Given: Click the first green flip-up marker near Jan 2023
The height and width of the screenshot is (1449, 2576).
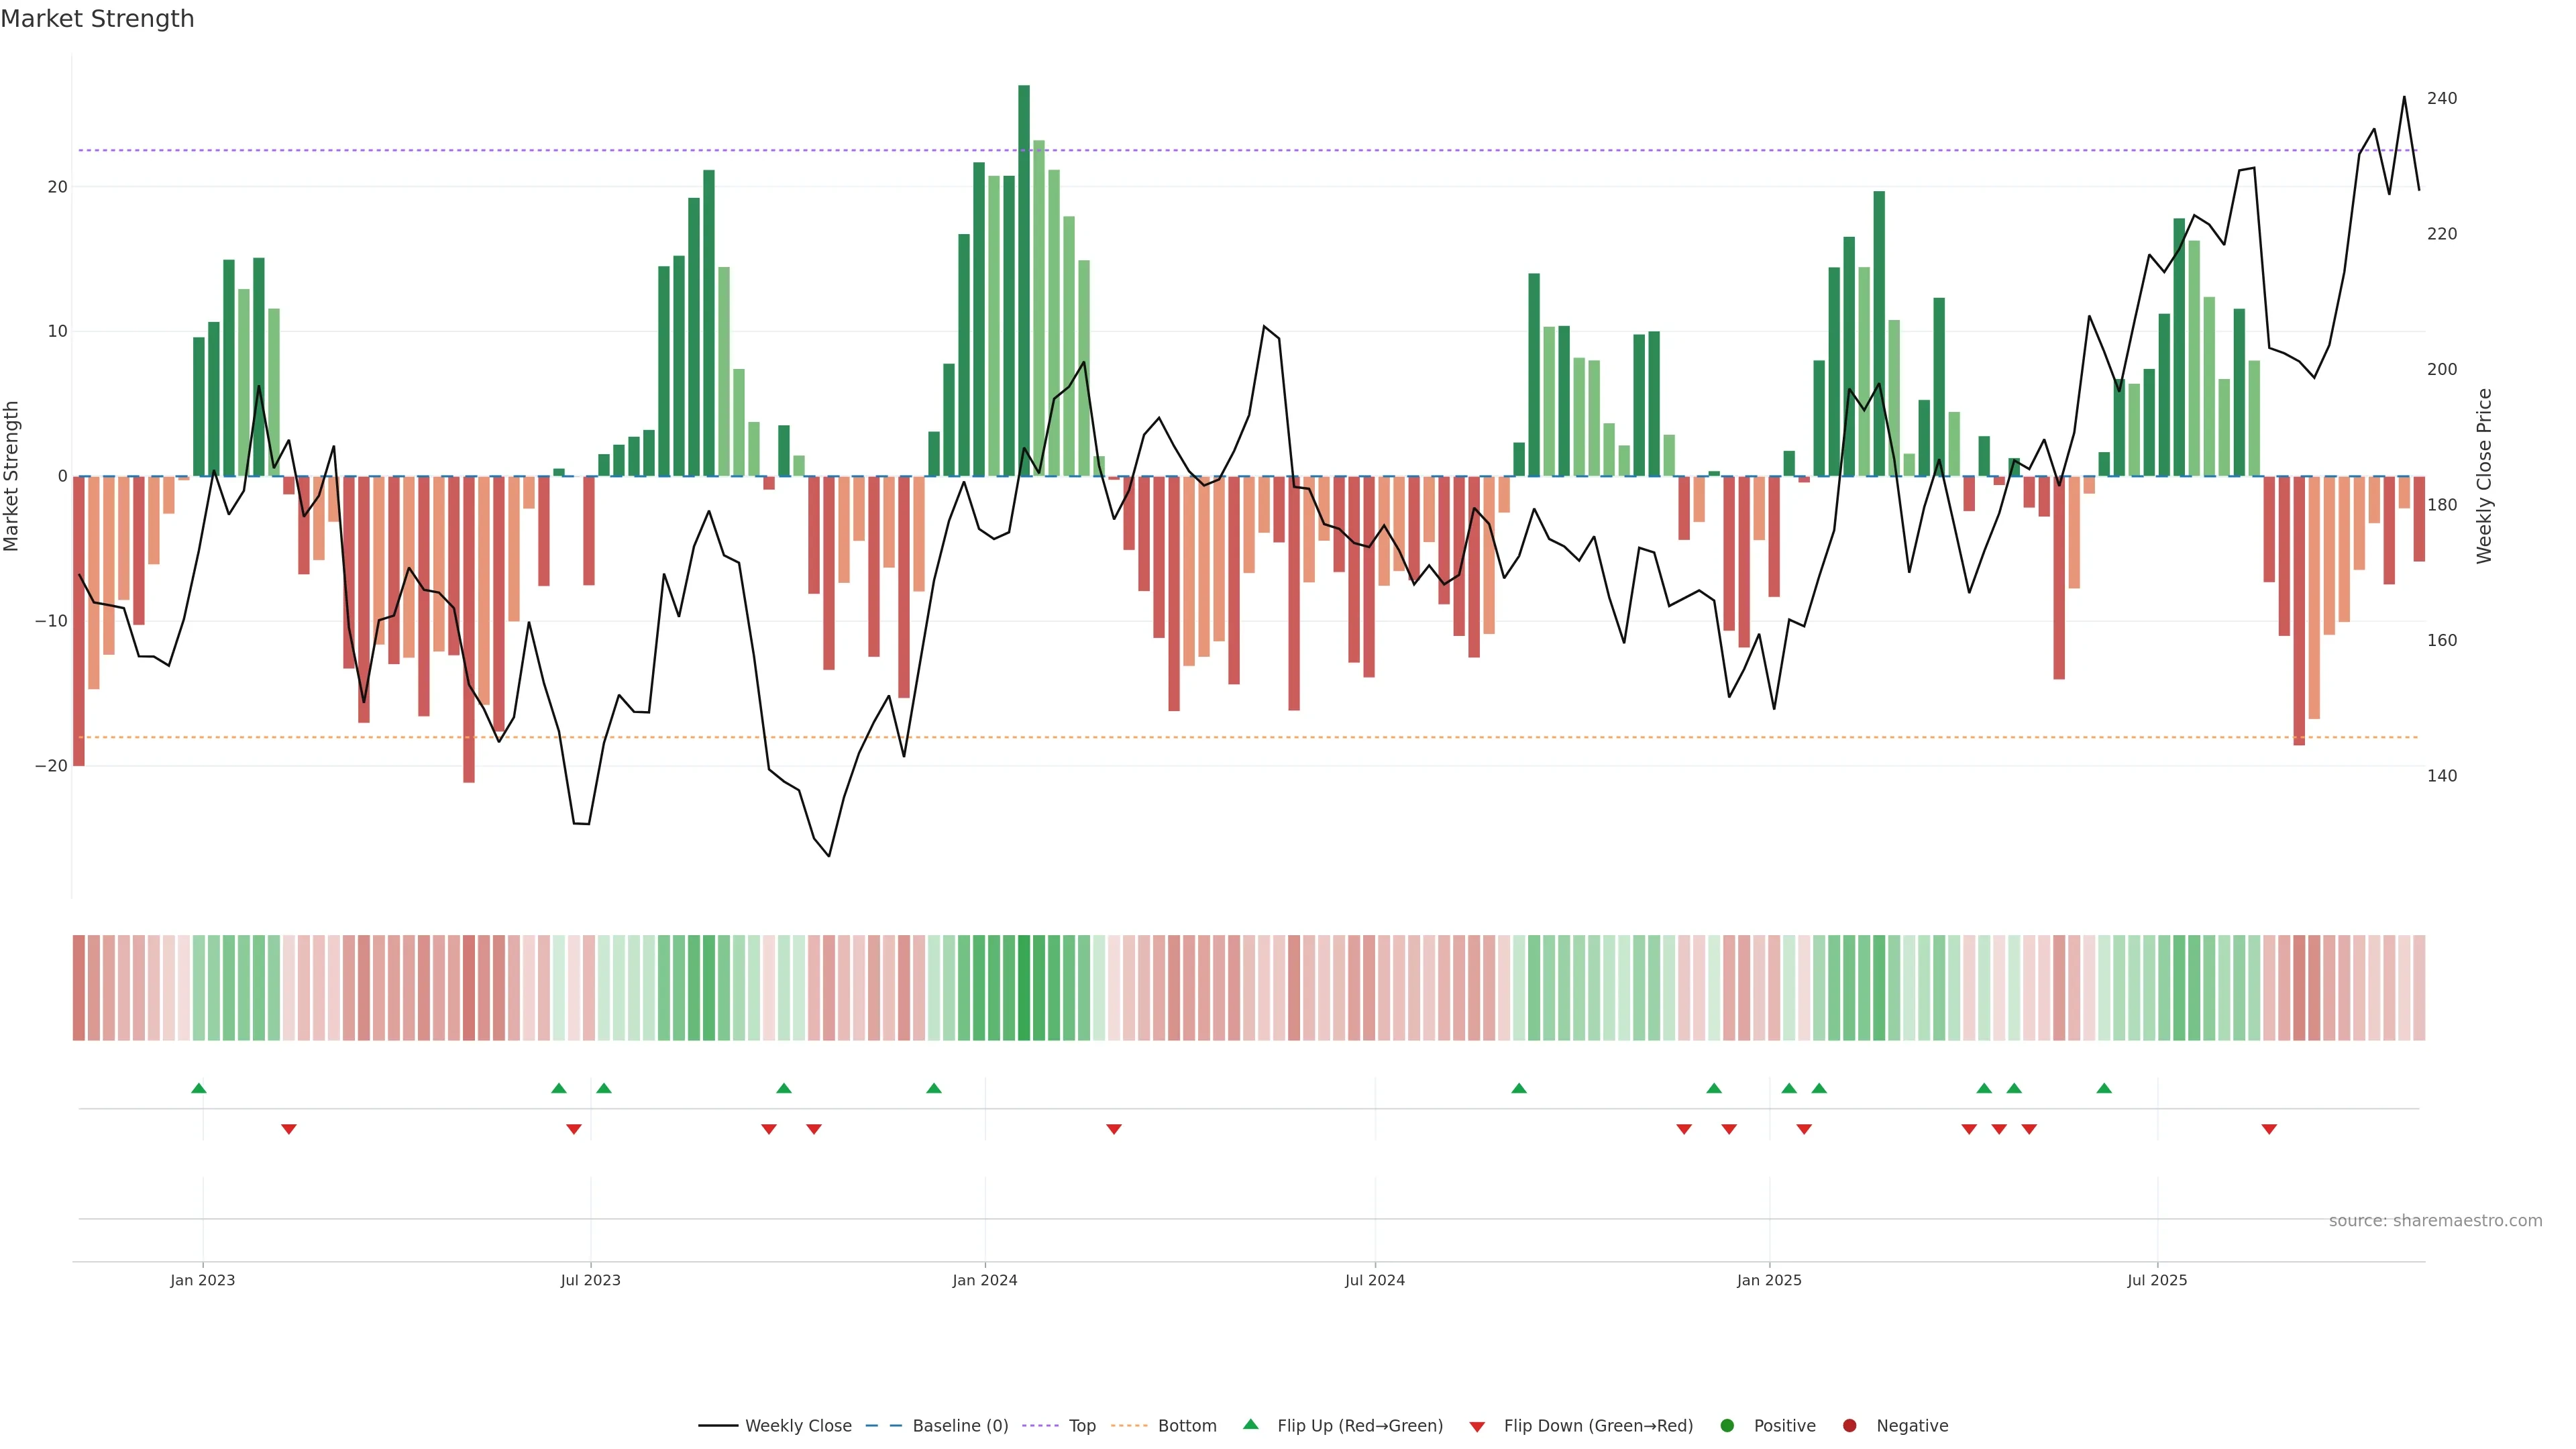Looking at the screenshot, I should pos(199,1088).
